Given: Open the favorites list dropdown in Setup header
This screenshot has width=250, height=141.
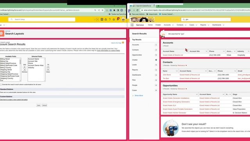Looking at the screenshot, I should (98, 19).
